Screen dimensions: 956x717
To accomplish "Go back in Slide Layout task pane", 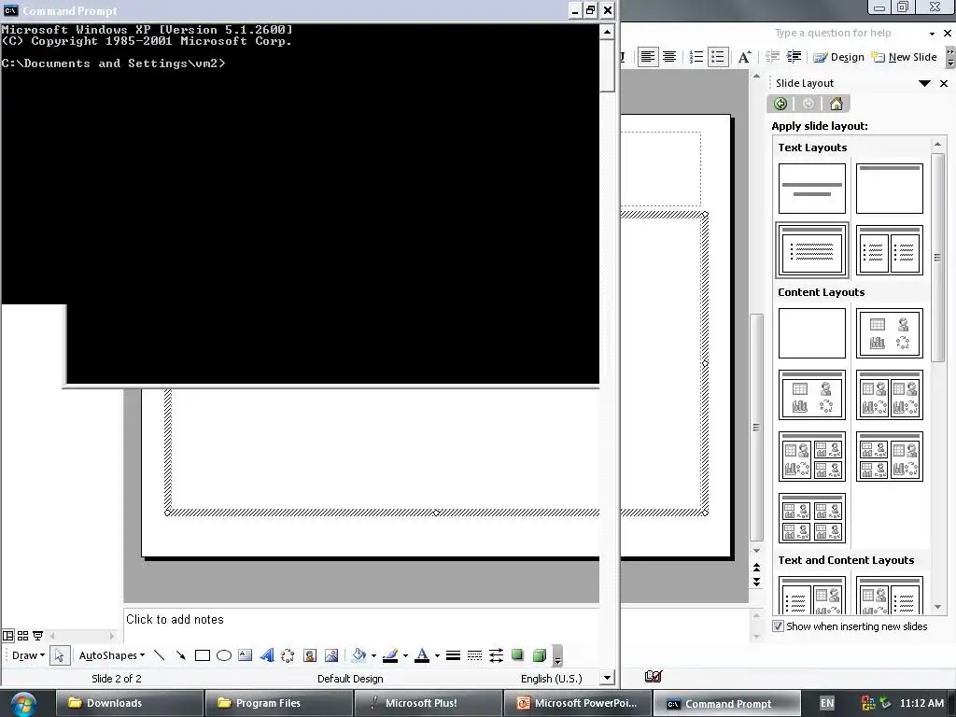I will [x=780, y=104].
